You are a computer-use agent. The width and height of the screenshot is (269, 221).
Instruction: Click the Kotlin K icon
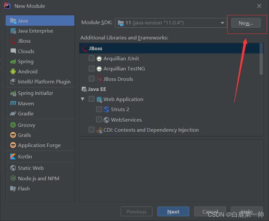[x=13, y=156]
